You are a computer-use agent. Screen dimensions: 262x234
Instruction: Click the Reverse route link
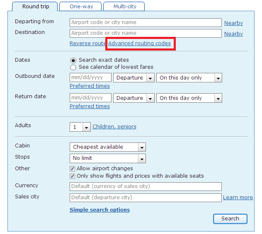pos(87,43)
